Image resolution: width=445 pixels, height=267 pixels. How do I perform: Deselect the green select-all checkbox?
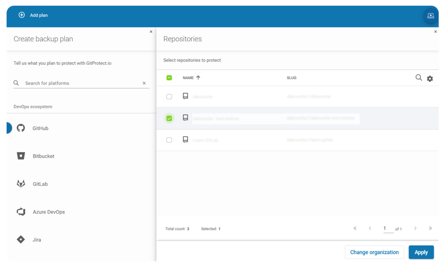point(169,77)
